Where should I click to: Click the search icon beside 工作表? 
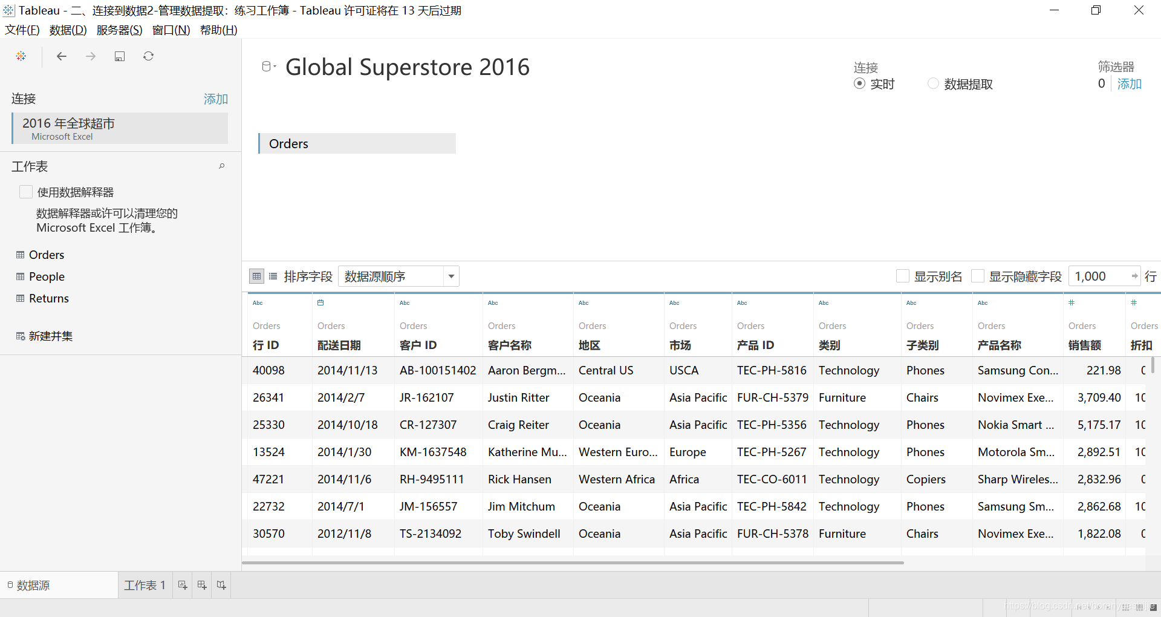tap(222, 166)
